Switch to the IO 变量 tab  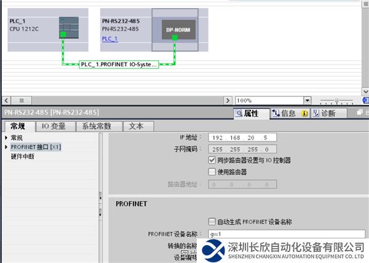click(54, 126)
